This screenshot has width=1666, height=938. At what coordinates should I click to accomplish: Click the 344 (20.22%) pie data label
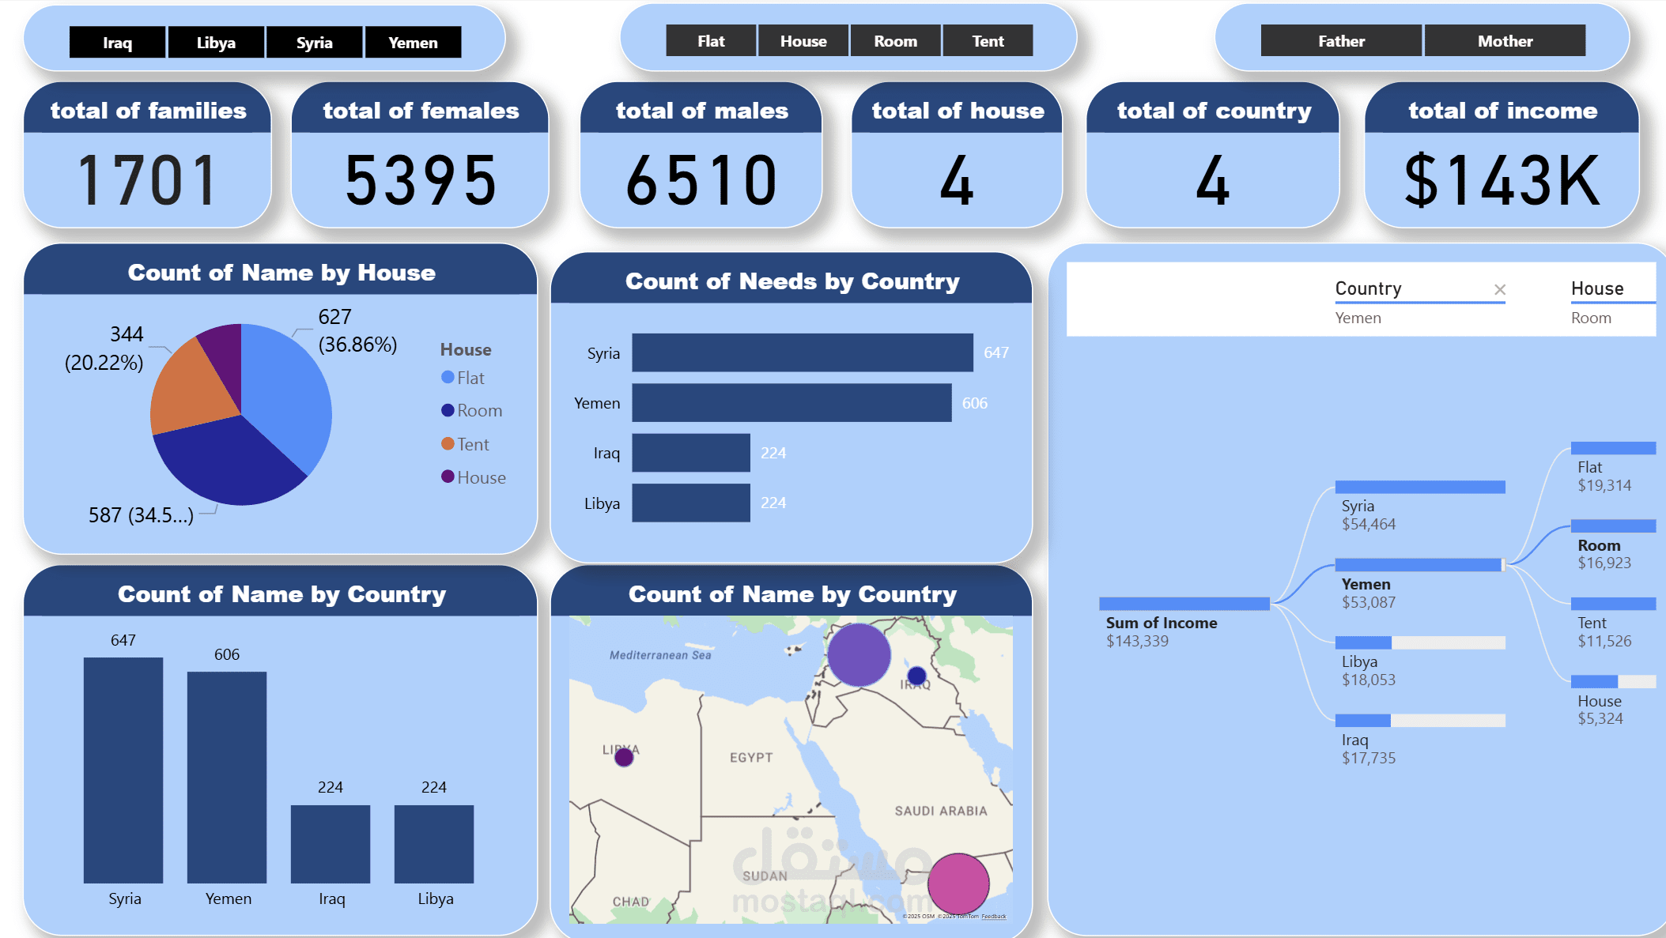click(x=104, y=348)
